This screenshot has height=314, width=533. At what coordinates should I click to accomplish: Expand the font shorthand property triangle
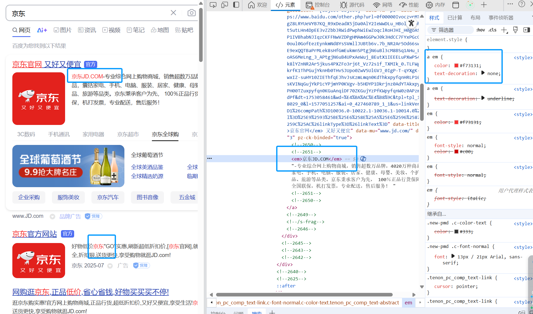[x=453, y=256]
